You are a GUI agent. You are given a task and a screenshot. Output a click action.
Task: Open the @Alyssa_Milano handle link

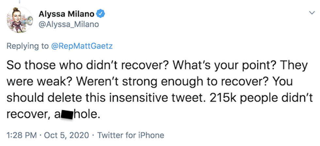click(x=69, y=24)
